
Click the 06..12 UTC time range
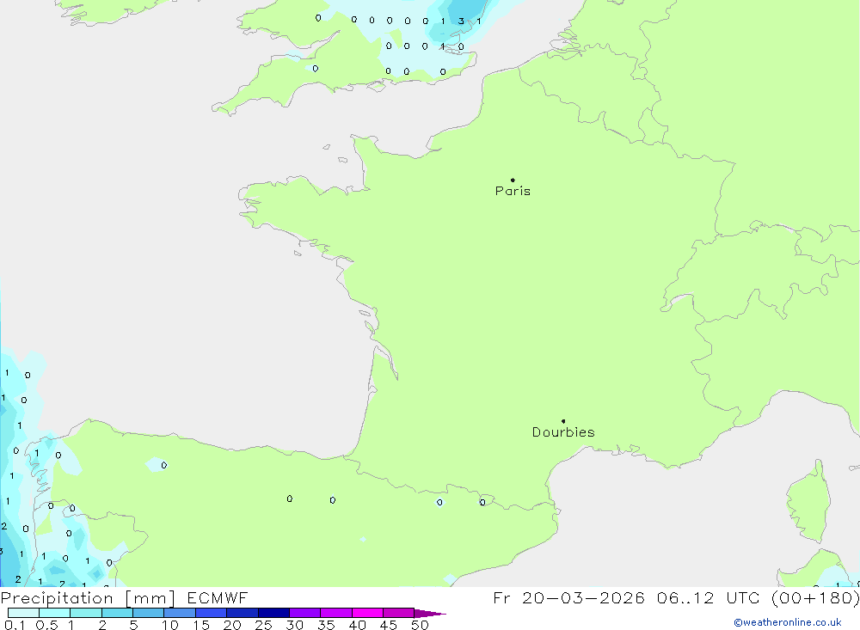pyautogui.click(x=705, y=598)
